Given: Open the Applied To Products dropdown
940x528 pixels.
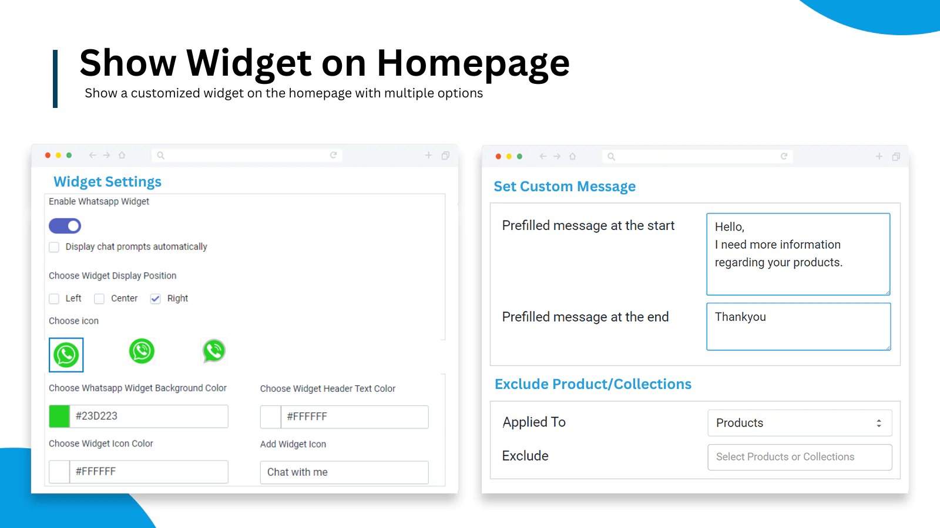Looking at the screenshot, I should [x=799, y=423].
